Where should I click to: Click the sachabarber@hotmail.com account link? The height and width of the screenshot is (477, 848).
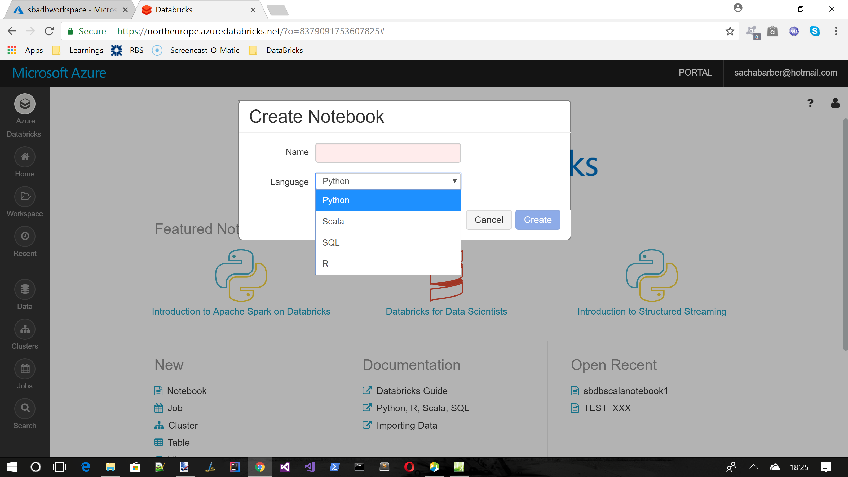[785, 72]
